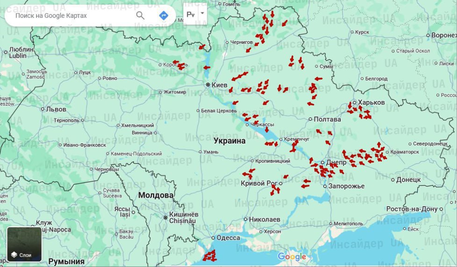This screenshot has width=457, height=267.
Task: Open directions with the blue arrow icon
Action: coord(164,15)
